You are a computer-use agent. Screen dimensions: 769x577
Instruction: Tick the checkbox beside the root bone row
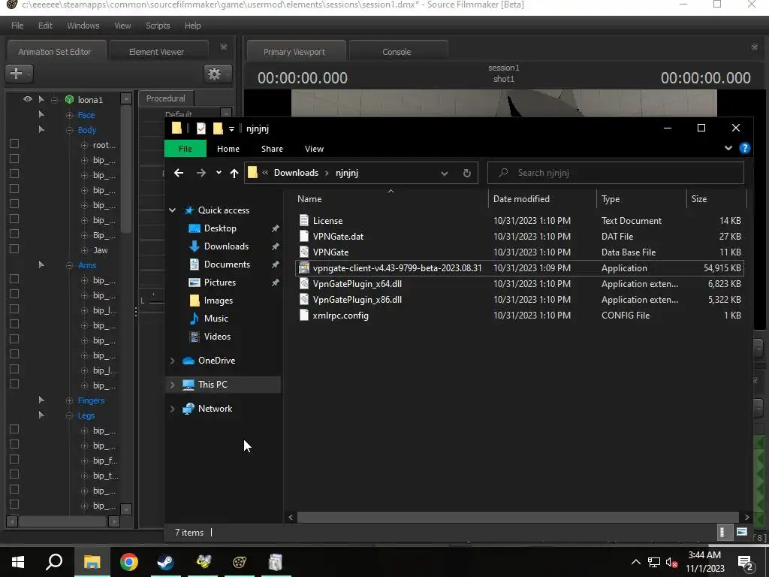point(14,143)
